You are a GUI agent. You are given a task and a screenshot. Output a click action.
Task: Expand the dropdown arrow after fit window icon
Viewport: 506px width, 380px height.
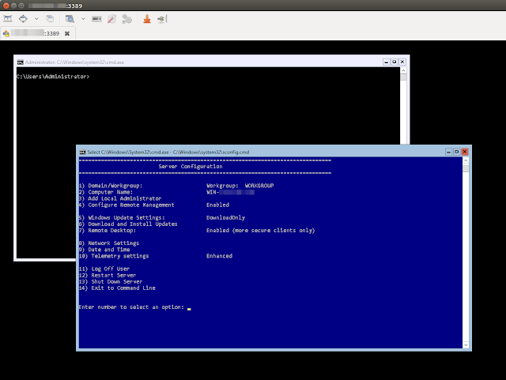[x=37, y=18]
